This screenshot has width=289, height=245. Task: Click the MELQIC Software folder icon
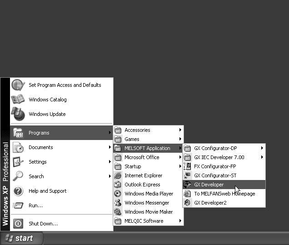point(118,221)
